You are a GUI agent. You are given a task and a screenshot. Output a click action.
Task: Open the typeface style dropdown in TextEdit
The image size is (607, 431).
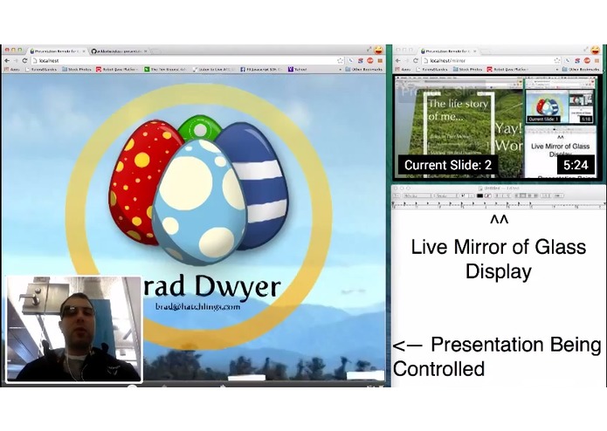pos(445,195)
